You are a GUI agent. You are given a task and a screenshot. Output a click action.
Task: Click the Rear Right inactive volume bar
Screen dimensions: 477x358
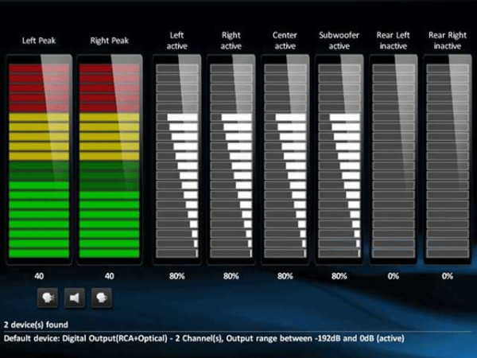(448, 161)
